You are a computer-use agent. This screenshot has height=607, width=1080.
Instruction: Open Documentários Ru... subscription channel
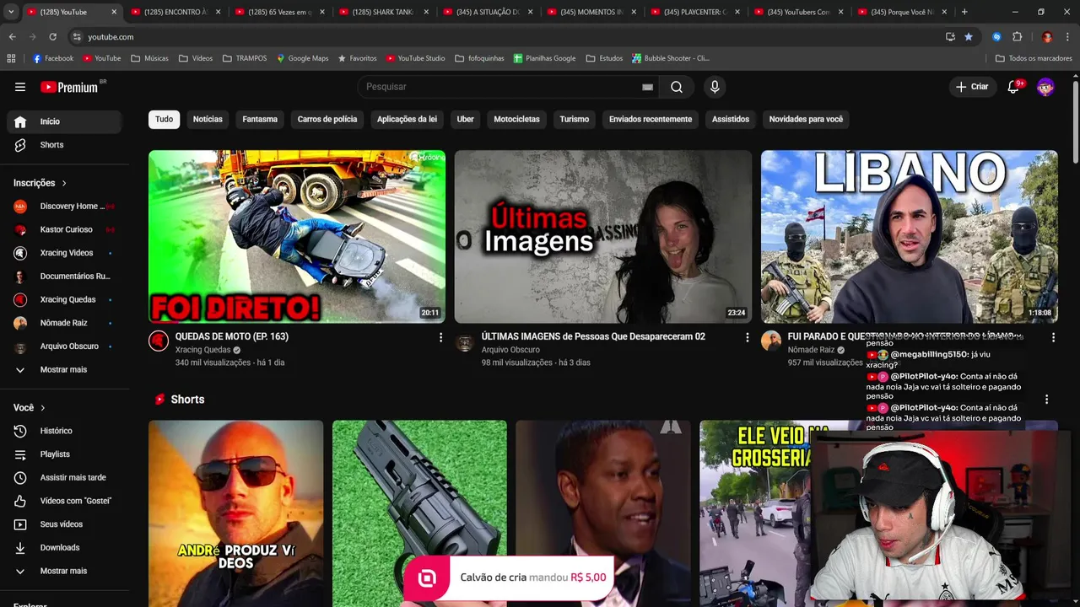click(x=64, y=276)
